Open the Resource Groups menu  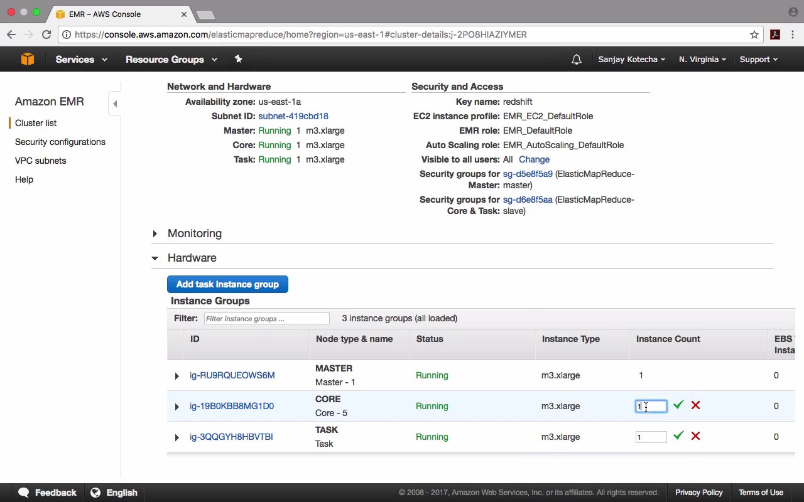pyautogui.click(x=171, y=60)
